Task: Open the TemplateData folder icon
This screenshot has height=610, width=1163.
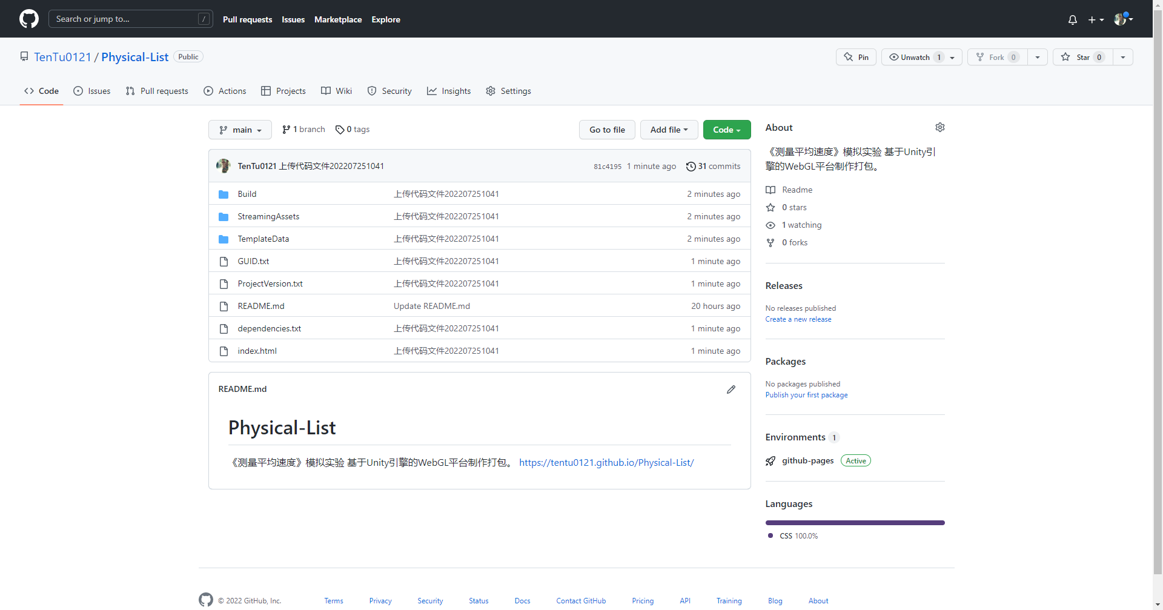Action: point(224,239)
